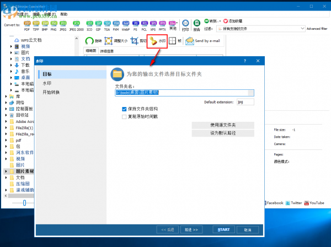Open the YouTube link
Viewport: 331px width, 247px height.
tap(314, 203)
